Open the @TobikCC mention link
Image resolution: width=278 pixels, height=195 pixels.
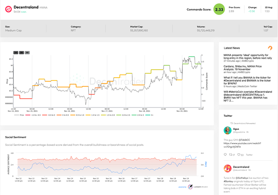pyautogui.click(x=244, y=140)
